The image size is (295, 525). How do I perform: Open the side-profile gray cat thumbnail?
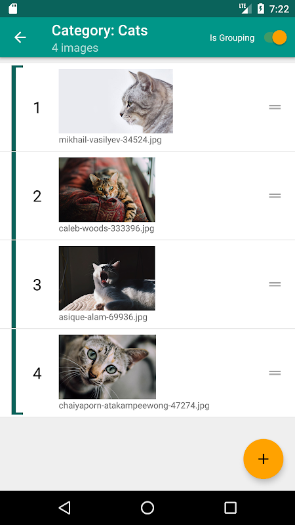point(116,101)
